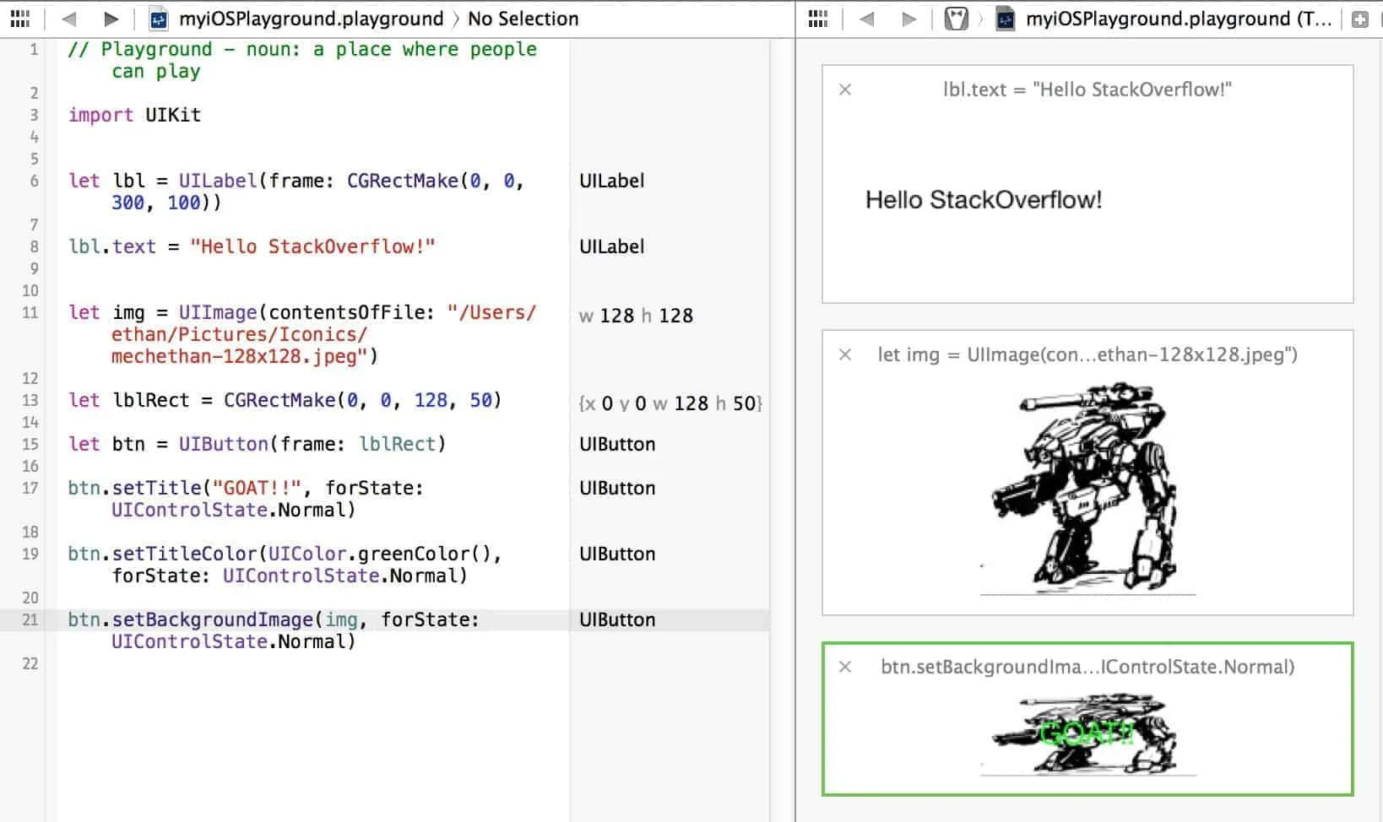1383x822 pixels.
Task: Click the "GOAT!!" string literal in code
Action: (x=257, y=488)
